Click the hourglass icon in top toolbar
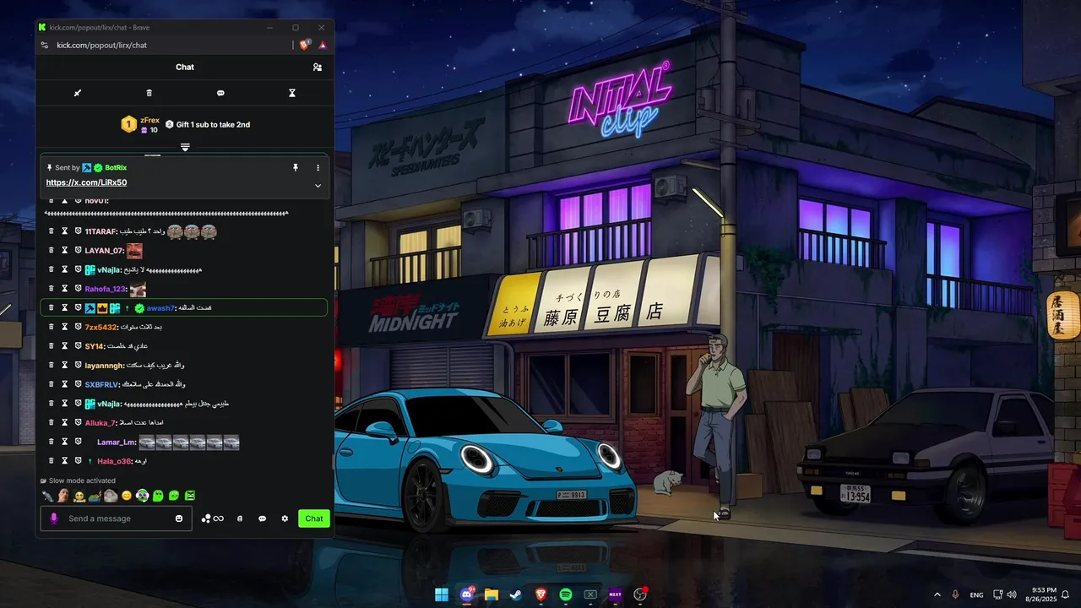1081x608 pixels. point(292,93)
